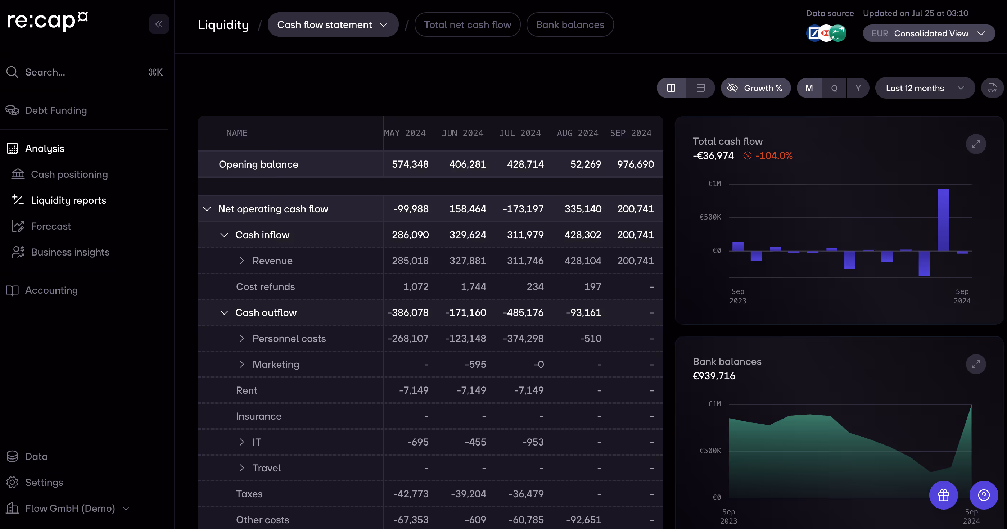Go to Cash positioning page

(69, 175)
